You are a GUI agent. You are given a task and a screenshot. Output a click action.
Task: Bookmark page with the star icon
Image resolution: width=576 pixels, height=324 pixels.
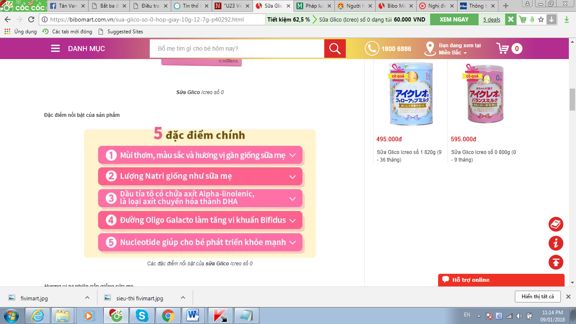(541, 19)
